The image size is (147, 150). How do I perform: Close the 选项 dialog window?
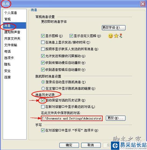[143, 4]
